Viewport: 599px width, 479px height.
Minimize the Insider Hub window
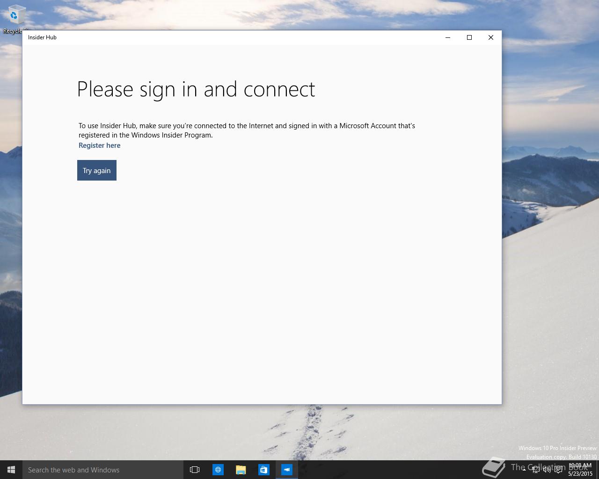tap(448, 37)
